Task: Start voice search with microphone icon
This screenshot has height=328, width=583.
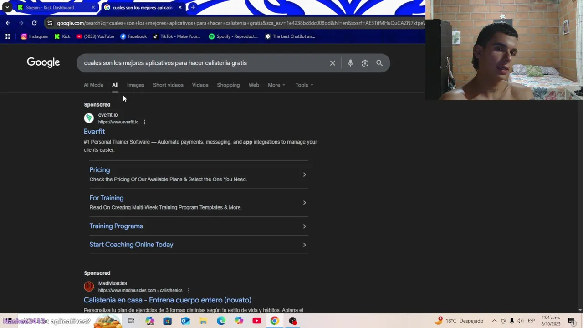Action: point(350,63)
